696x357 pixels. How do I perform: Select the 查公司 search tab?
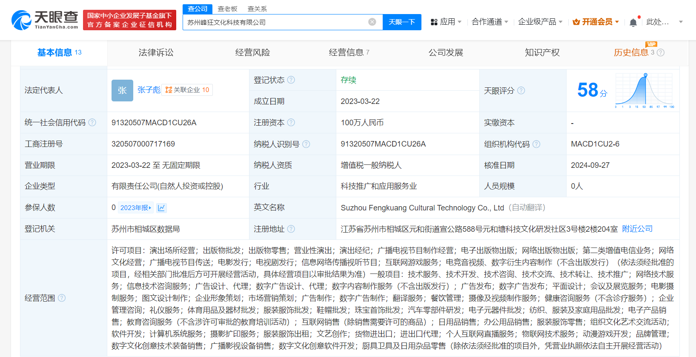198,9
